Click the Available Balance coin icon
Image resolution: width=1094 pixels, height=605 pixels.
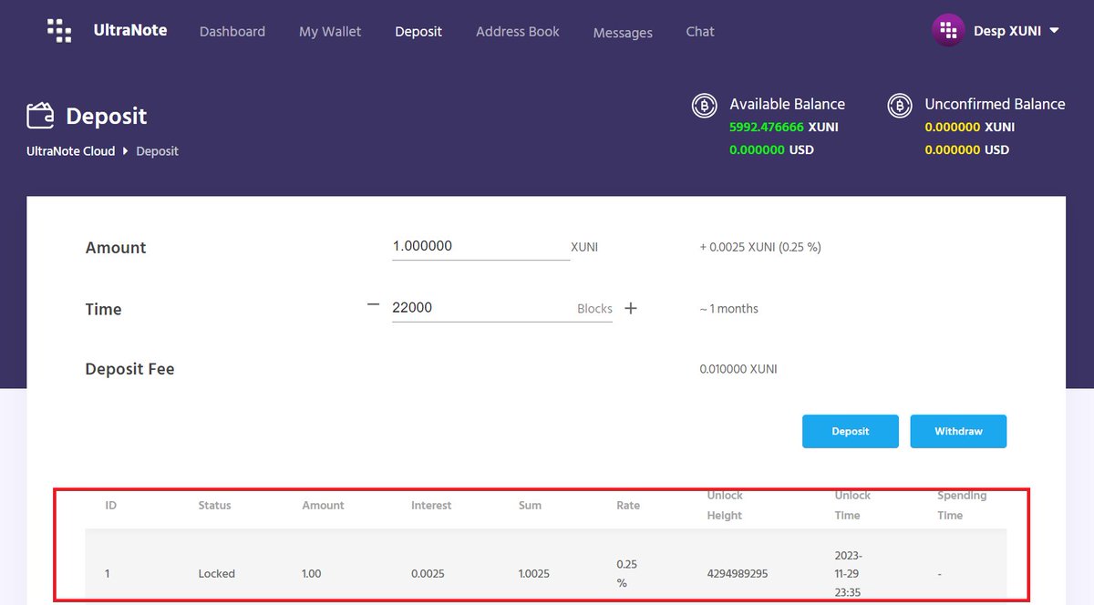(704, 106)
